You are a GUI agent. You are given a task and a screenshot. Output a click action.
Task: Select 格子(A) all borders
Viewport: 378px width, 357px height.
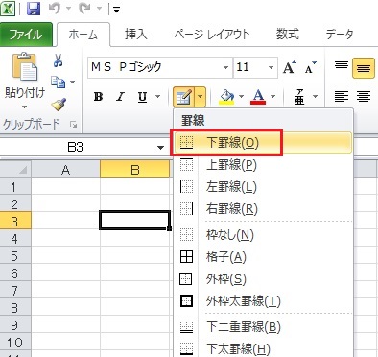tap(263, 257)
